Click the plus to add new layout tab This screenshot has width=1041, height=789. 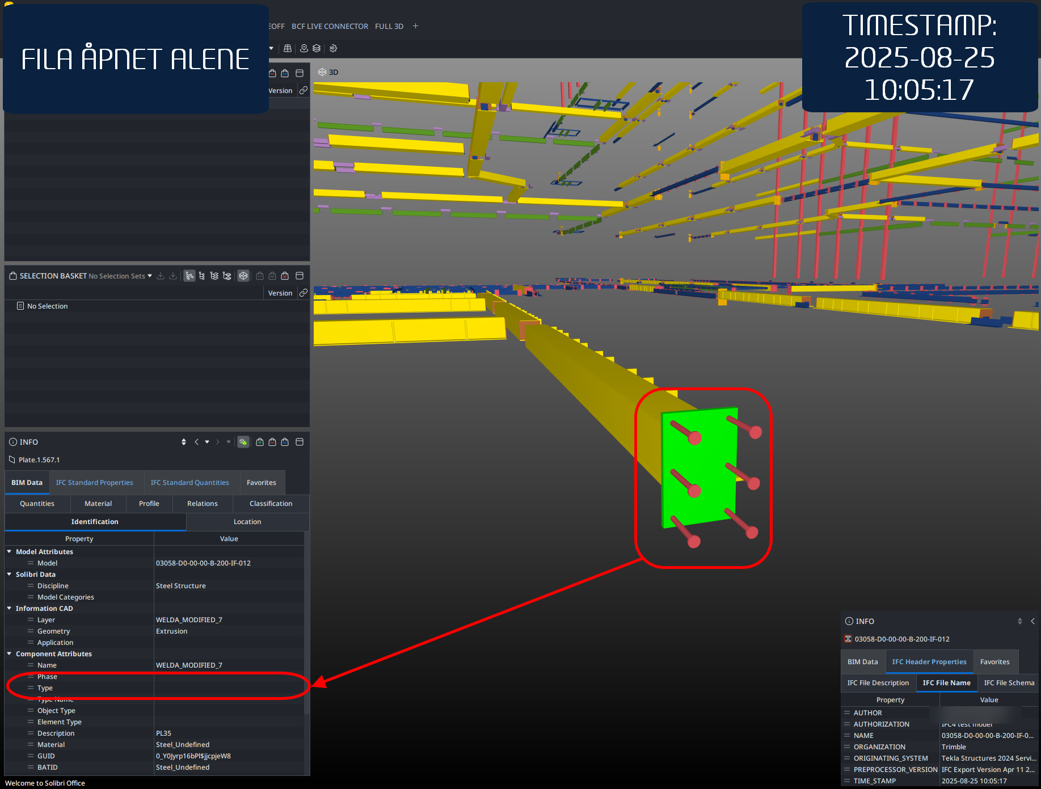tap(415, 26)
